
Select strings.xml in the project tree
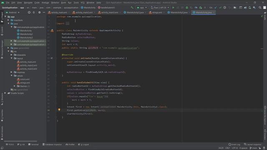click(x=25, y=82)
